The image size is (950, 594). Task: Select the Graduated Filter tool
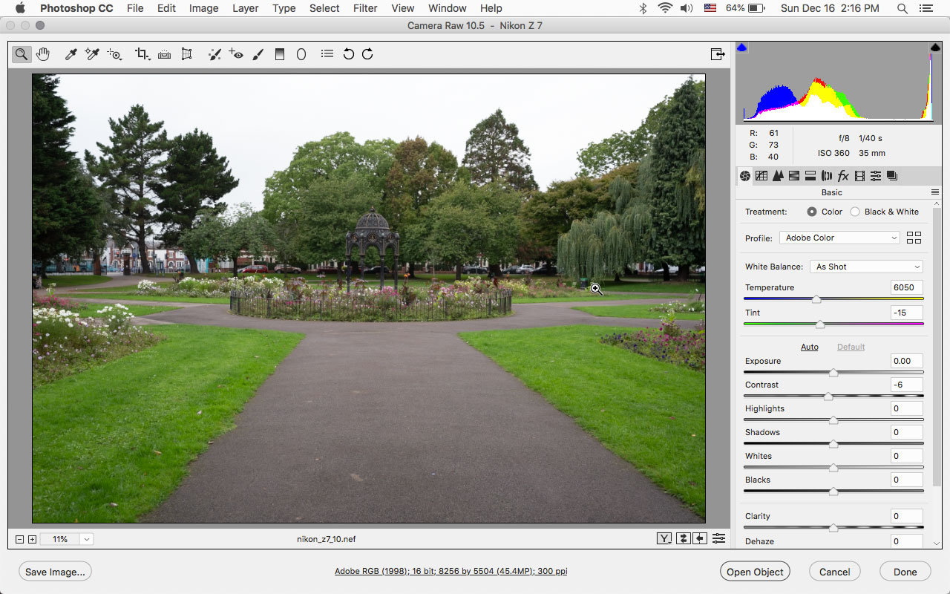click(x=280, y=53)
